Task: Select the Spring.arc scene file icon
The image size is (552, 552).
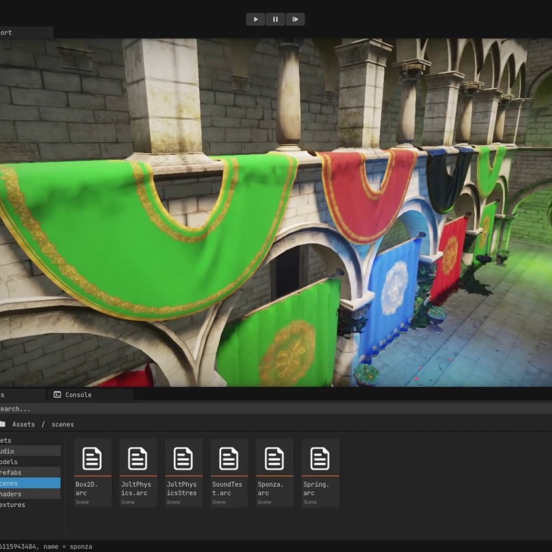Action: click(x=320, y=458)
